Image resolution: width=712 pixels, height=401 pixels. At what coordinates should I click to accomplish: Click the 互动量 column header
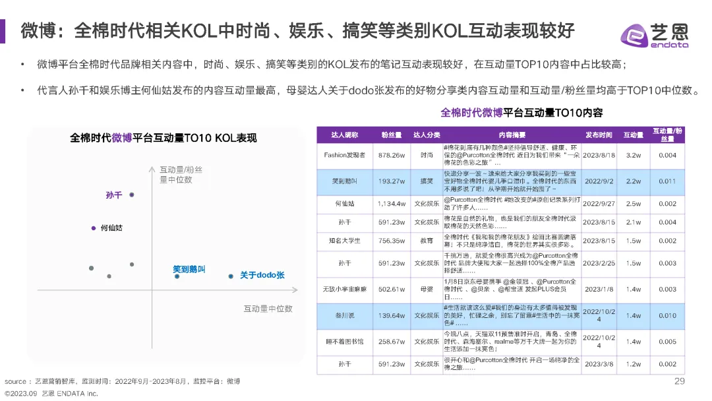point(633,135)
